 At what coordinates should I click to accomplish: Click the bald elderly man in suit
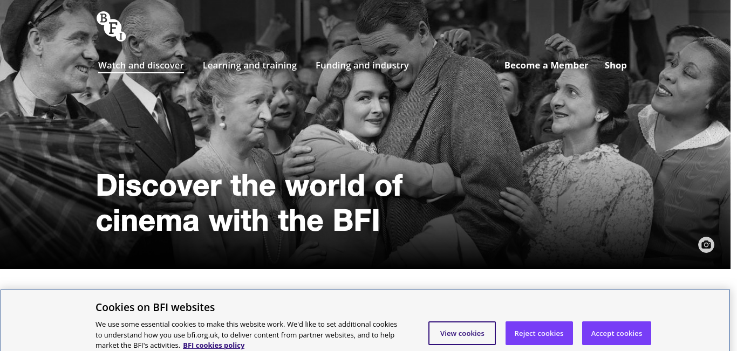pos(151,81)
